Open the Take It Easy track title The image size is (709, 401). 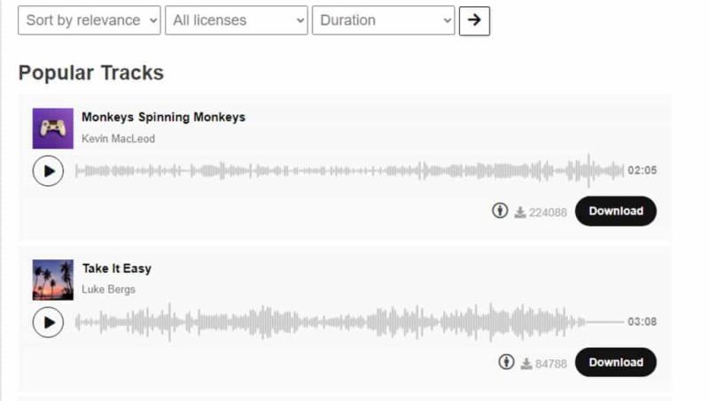116,268
